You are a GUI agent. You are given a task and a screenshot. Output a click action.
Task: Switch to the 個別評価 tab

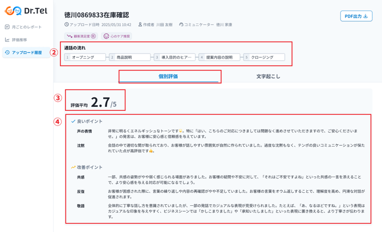(168, 77)
